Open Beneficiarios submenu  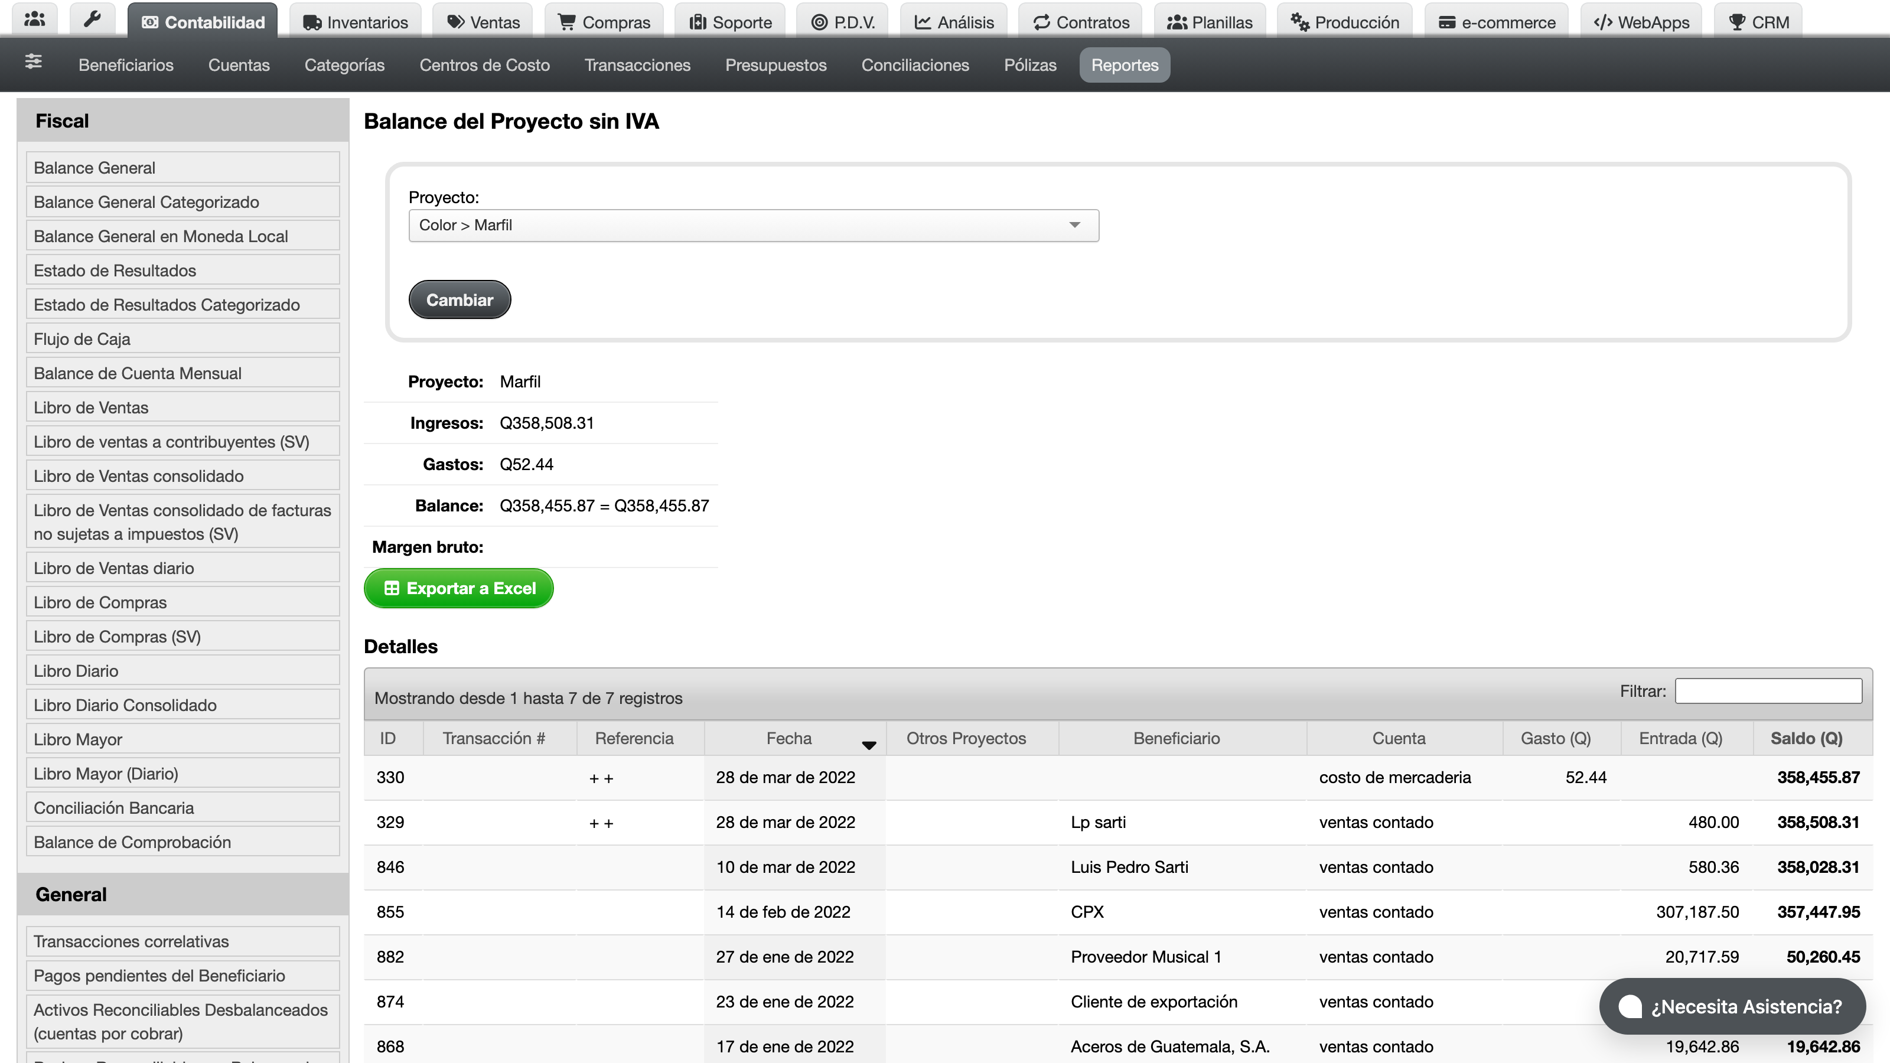point(126,66)
